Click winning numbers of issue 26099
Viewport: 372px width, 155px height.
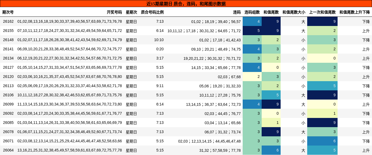pos(70,104)
